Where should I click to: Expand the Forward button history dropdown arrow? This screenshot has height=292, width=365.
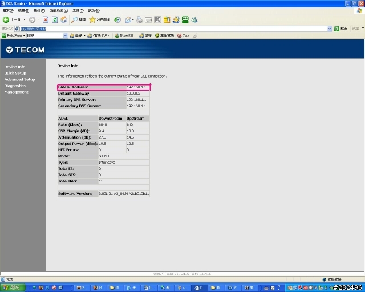coord(39,20)
